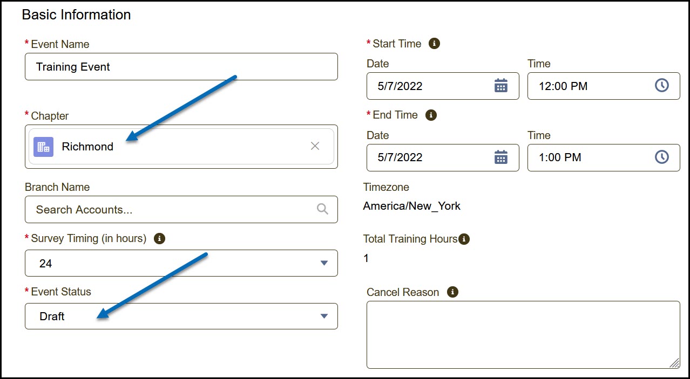This screenshot has height=379, width=690.
Task: Show the Cancel Reason info icon
Action: pos(453,292)
